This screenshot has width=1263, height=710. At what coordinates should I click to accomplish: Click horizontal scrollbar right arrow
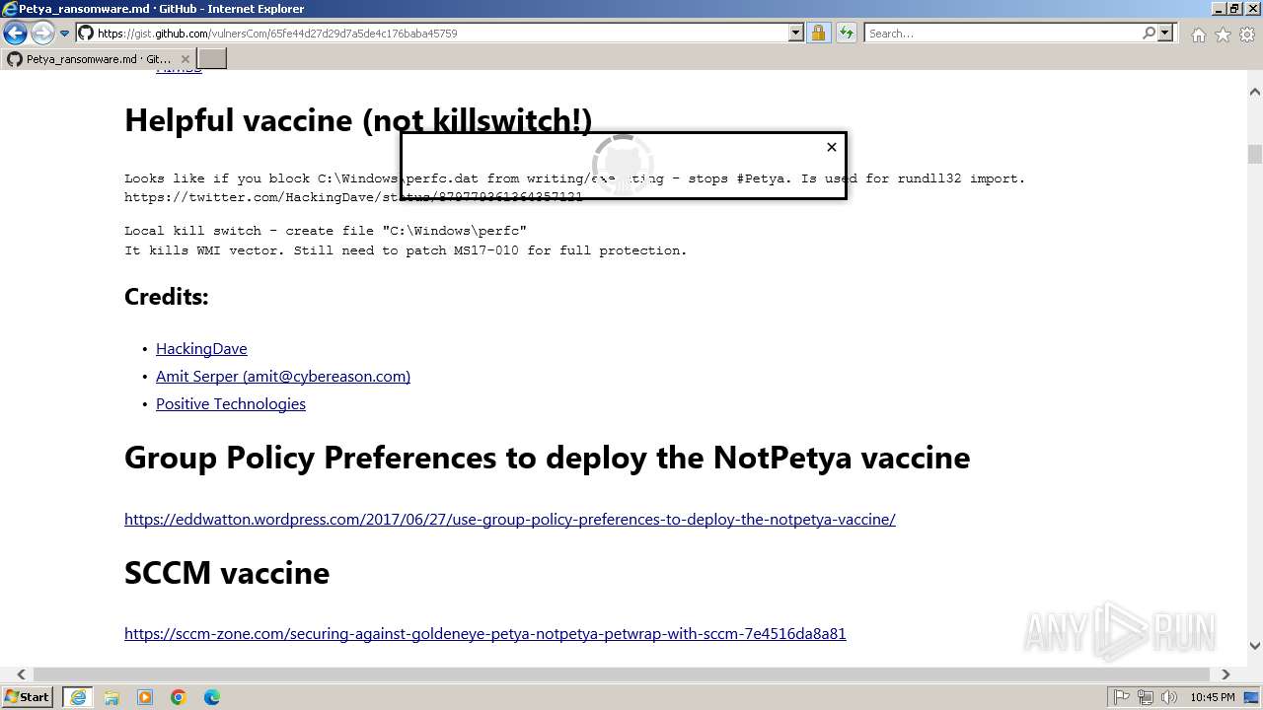(x=1226, y=674)
